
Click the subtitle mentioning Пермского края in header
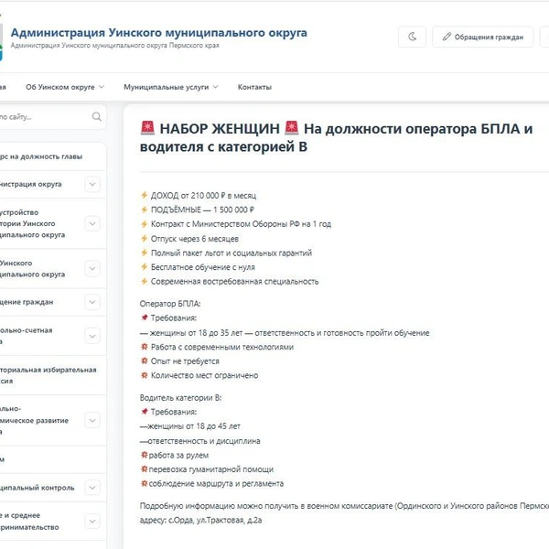coord(115,45)
